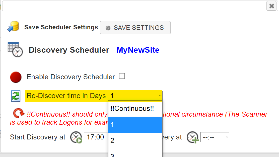
Task: Click the red curved arrow warning icon
Action: [19, 113]
